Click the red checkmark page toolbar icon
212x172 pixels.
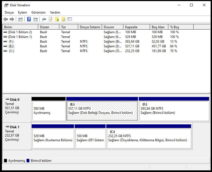51,19
